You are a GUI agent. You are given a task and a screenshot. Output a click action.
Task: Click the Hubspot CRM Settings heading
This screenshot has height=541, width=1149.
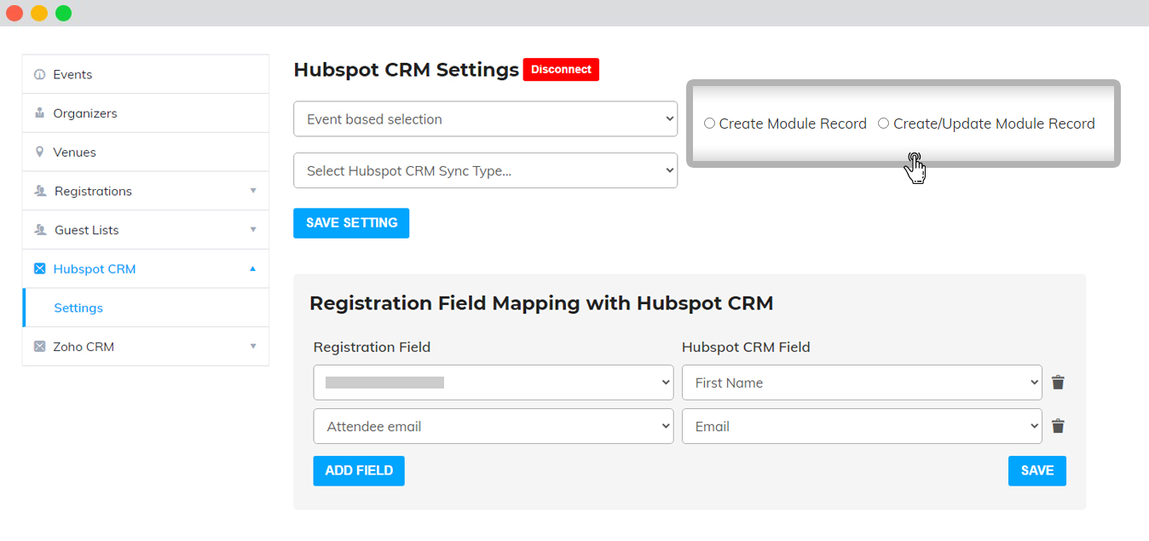pos(406,70)
